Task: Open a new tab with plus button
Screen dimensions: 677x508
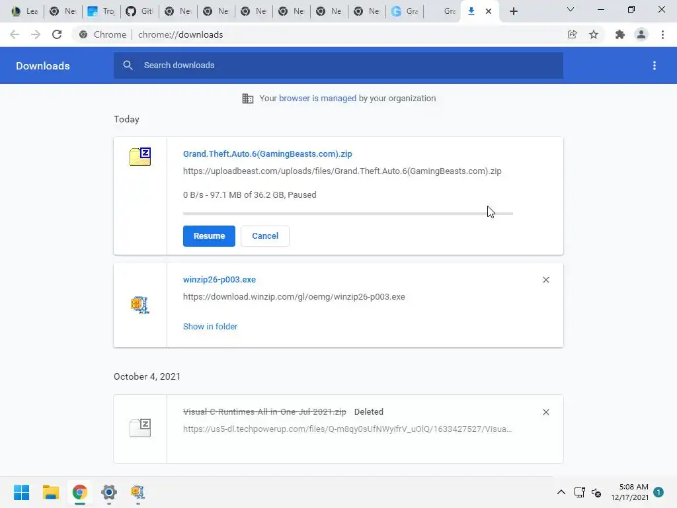Action: click(513, 11)
